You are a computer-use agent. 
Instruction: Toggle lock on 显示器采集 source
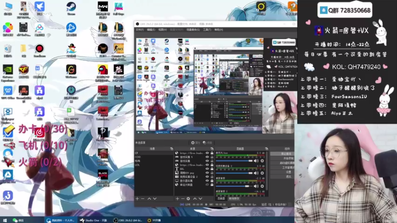pos(212,181)
